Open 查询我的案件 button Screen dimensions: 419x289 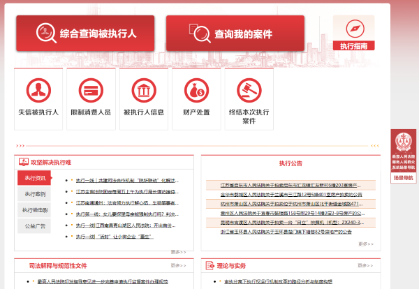tap(235, 34)
